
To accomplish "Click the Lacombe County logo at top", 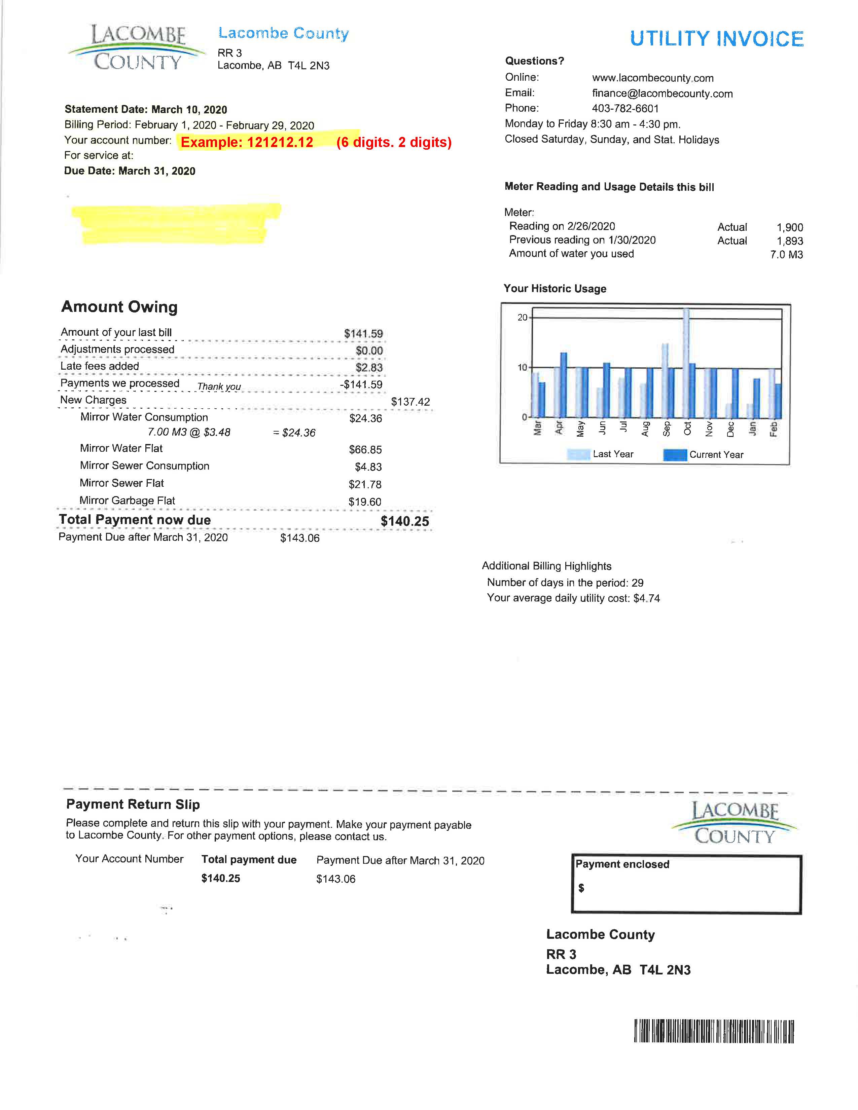I will 136,48.
